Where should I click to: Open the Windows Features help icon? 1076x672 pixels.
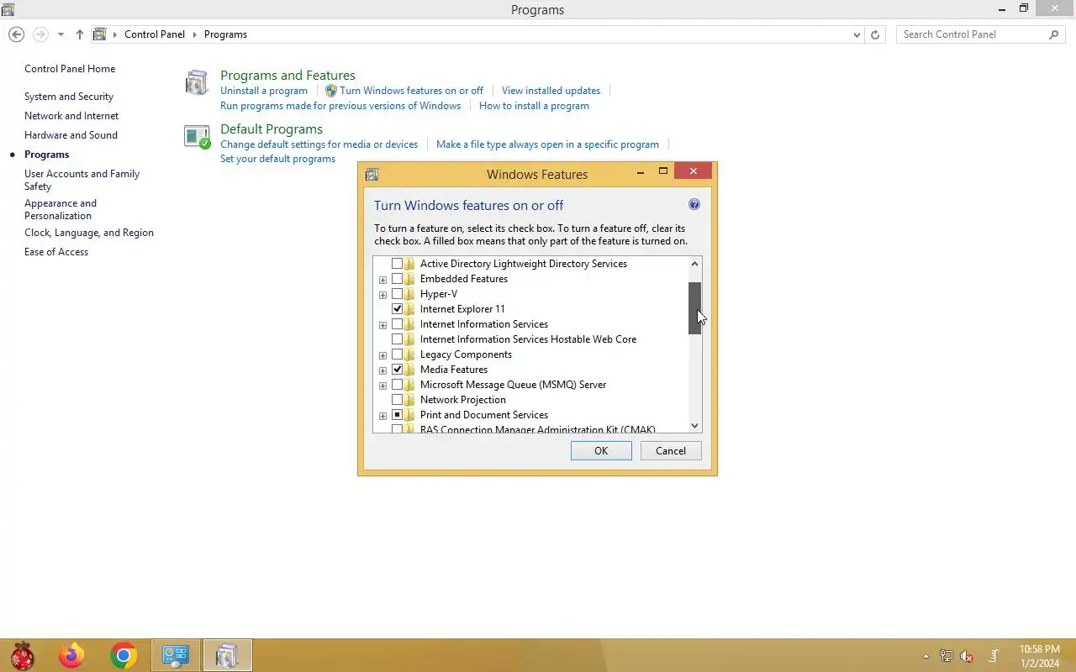tap(694, 204)
